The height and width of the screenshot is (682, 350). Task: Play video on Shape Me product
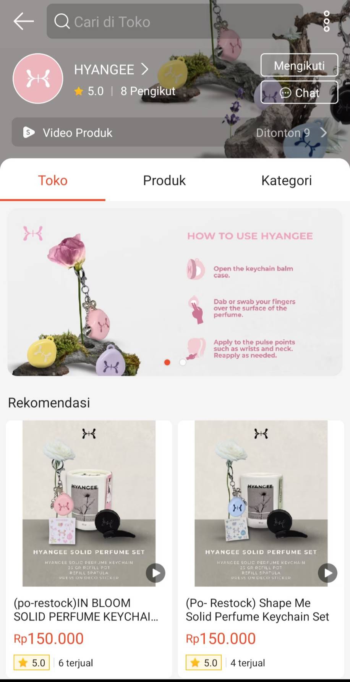click(328, 573)
